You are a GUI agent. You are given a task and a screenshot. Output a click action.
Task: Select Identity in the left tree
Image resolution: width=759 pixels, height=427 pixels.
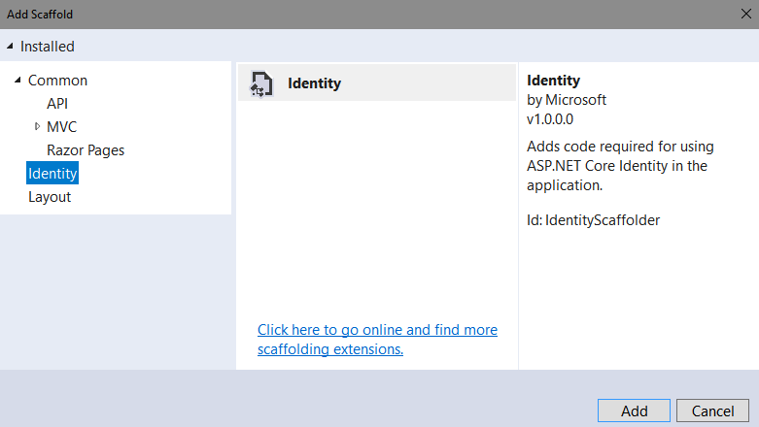pyautogui.click(x=52, y=173)
